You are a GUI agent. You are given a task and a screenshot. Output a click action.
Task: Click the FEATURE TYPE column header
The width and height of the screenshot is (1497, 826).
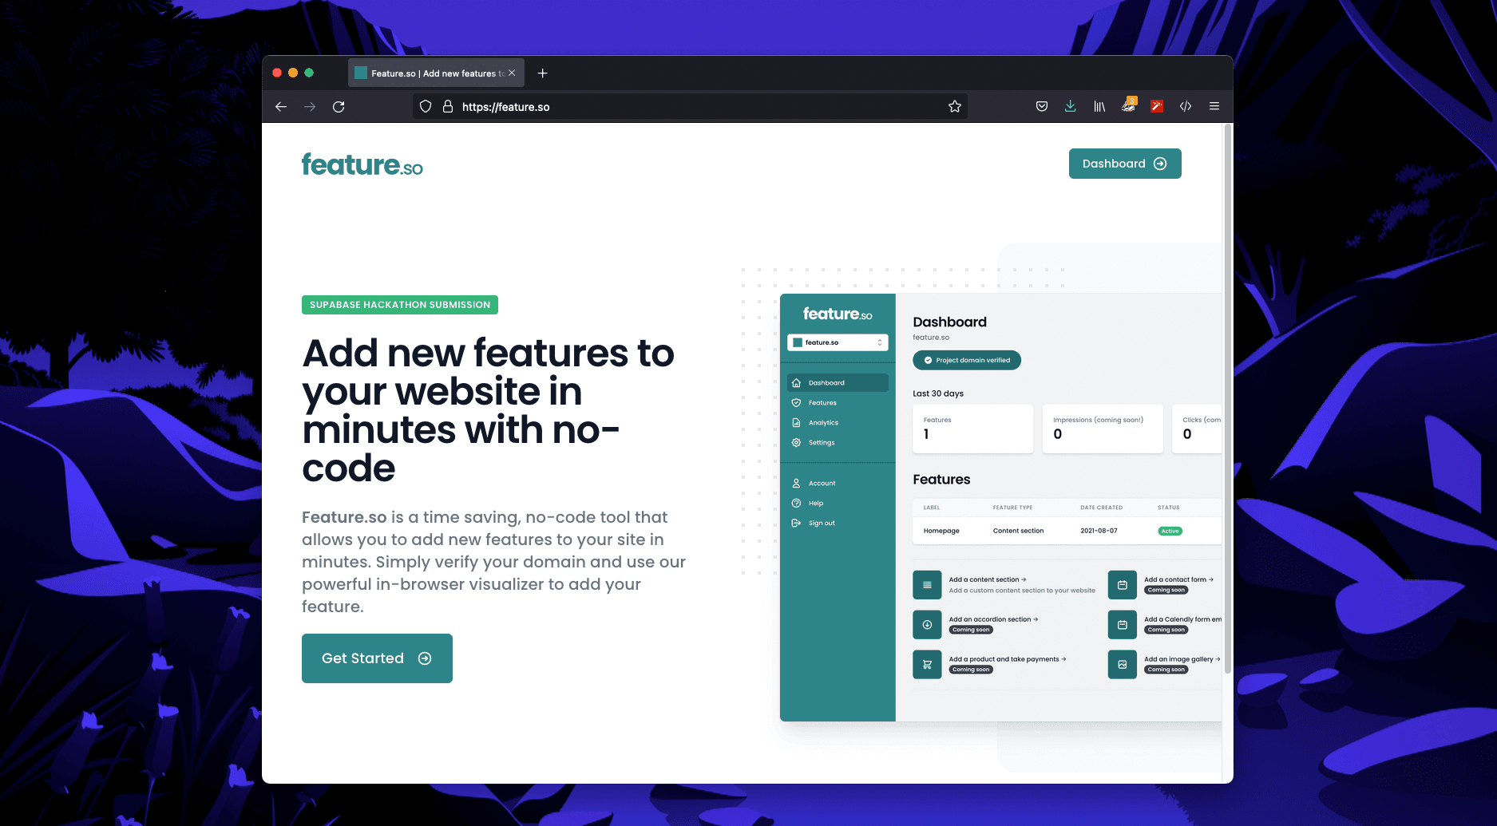coord(1012,508)
